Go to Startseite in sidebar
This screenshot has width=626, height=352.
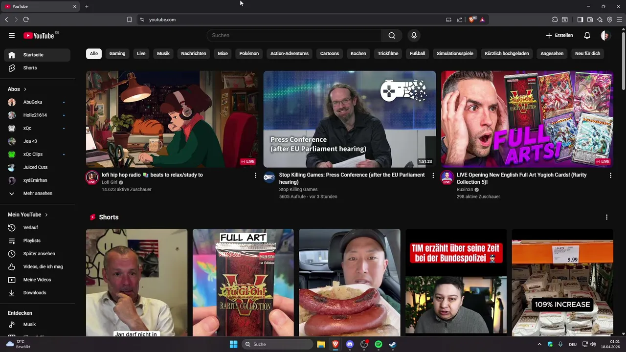coord(37,55)
